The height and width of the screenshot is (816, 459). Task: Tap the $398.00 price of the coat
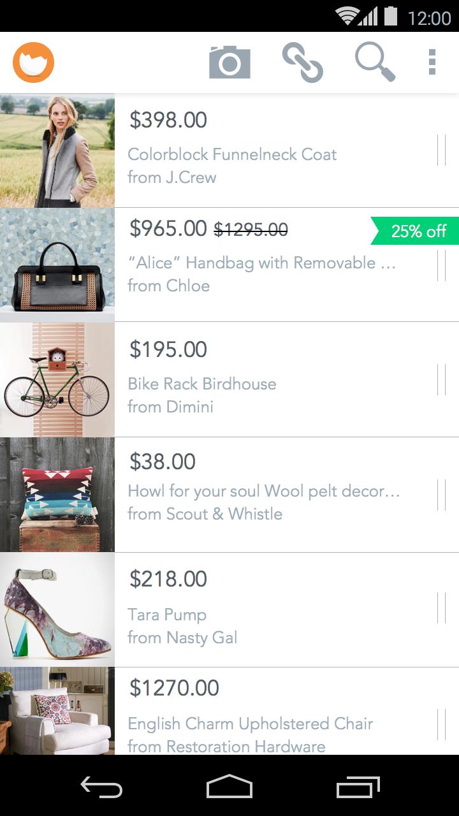click(167, 120)
